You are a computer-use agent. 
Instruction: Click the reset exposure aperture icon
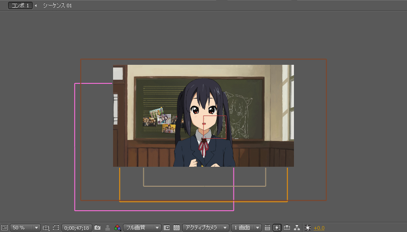tap(308, 228)
